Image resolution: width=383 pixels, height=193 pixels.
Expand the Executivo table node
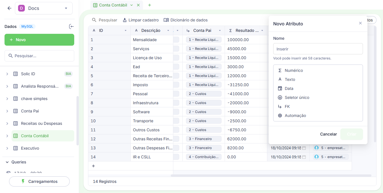pyautogui.click(x=7, y=148)
